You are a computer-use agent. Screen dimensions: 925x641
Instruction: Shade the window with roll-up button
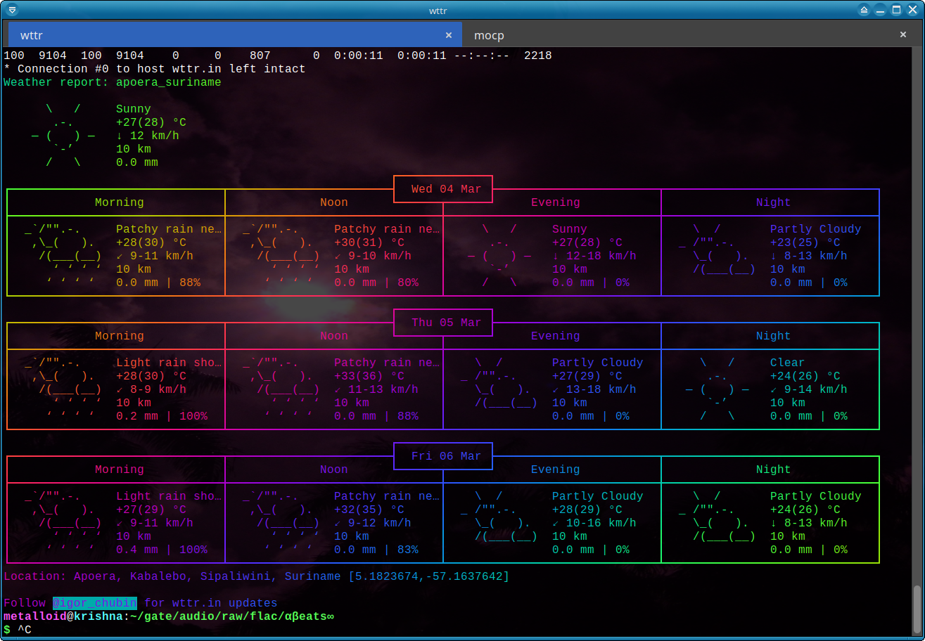coord(865,10)
